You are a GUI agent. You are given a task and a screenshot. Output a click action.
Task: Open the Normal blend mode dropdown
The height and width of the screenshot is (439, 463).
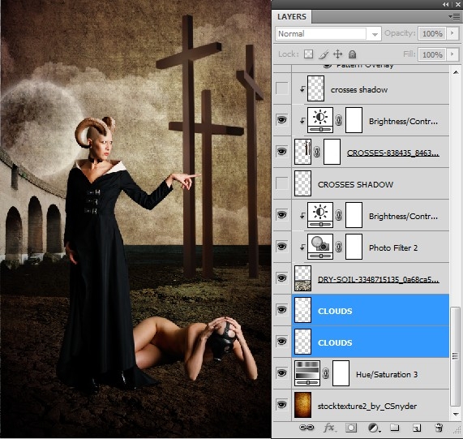coord(328,34)
